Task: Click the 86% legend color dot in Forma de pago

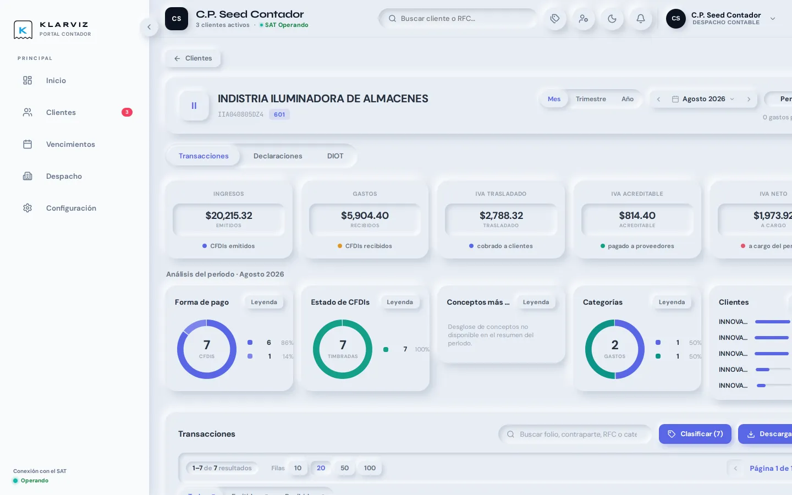Action: 250,343
